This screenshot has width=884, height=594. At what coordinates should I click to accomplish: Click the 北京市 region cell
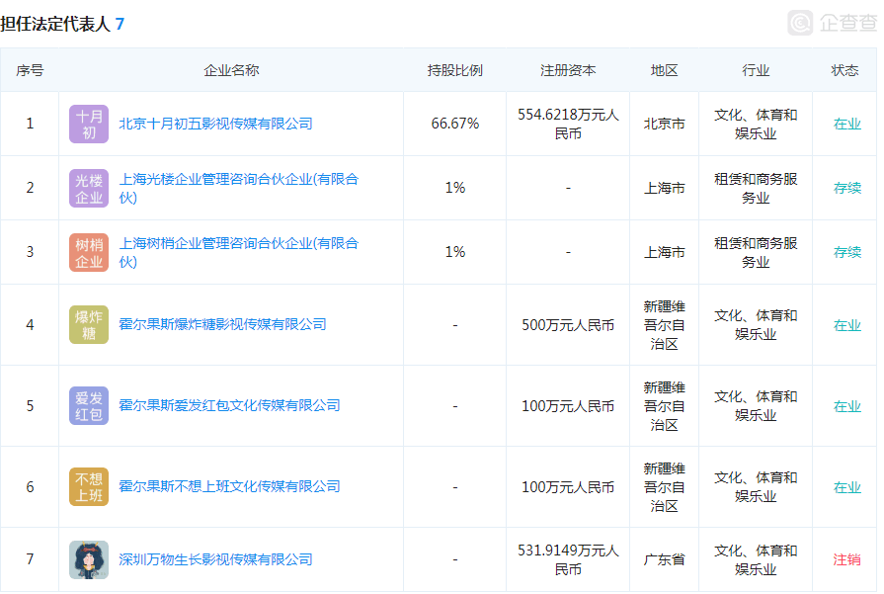[x=664, y=124]
